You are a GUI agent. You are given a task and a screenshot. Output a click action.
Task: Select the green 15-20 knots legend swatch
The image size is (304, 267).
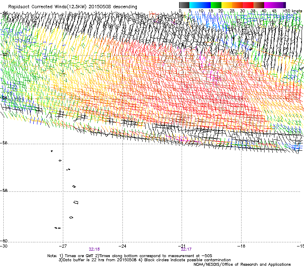[216, 5]
